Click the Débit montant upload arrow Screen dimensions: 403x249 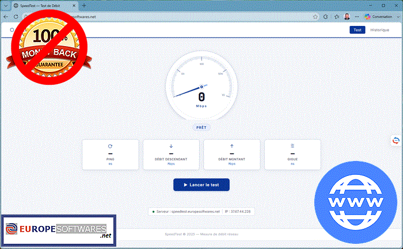tap(231, 146)
